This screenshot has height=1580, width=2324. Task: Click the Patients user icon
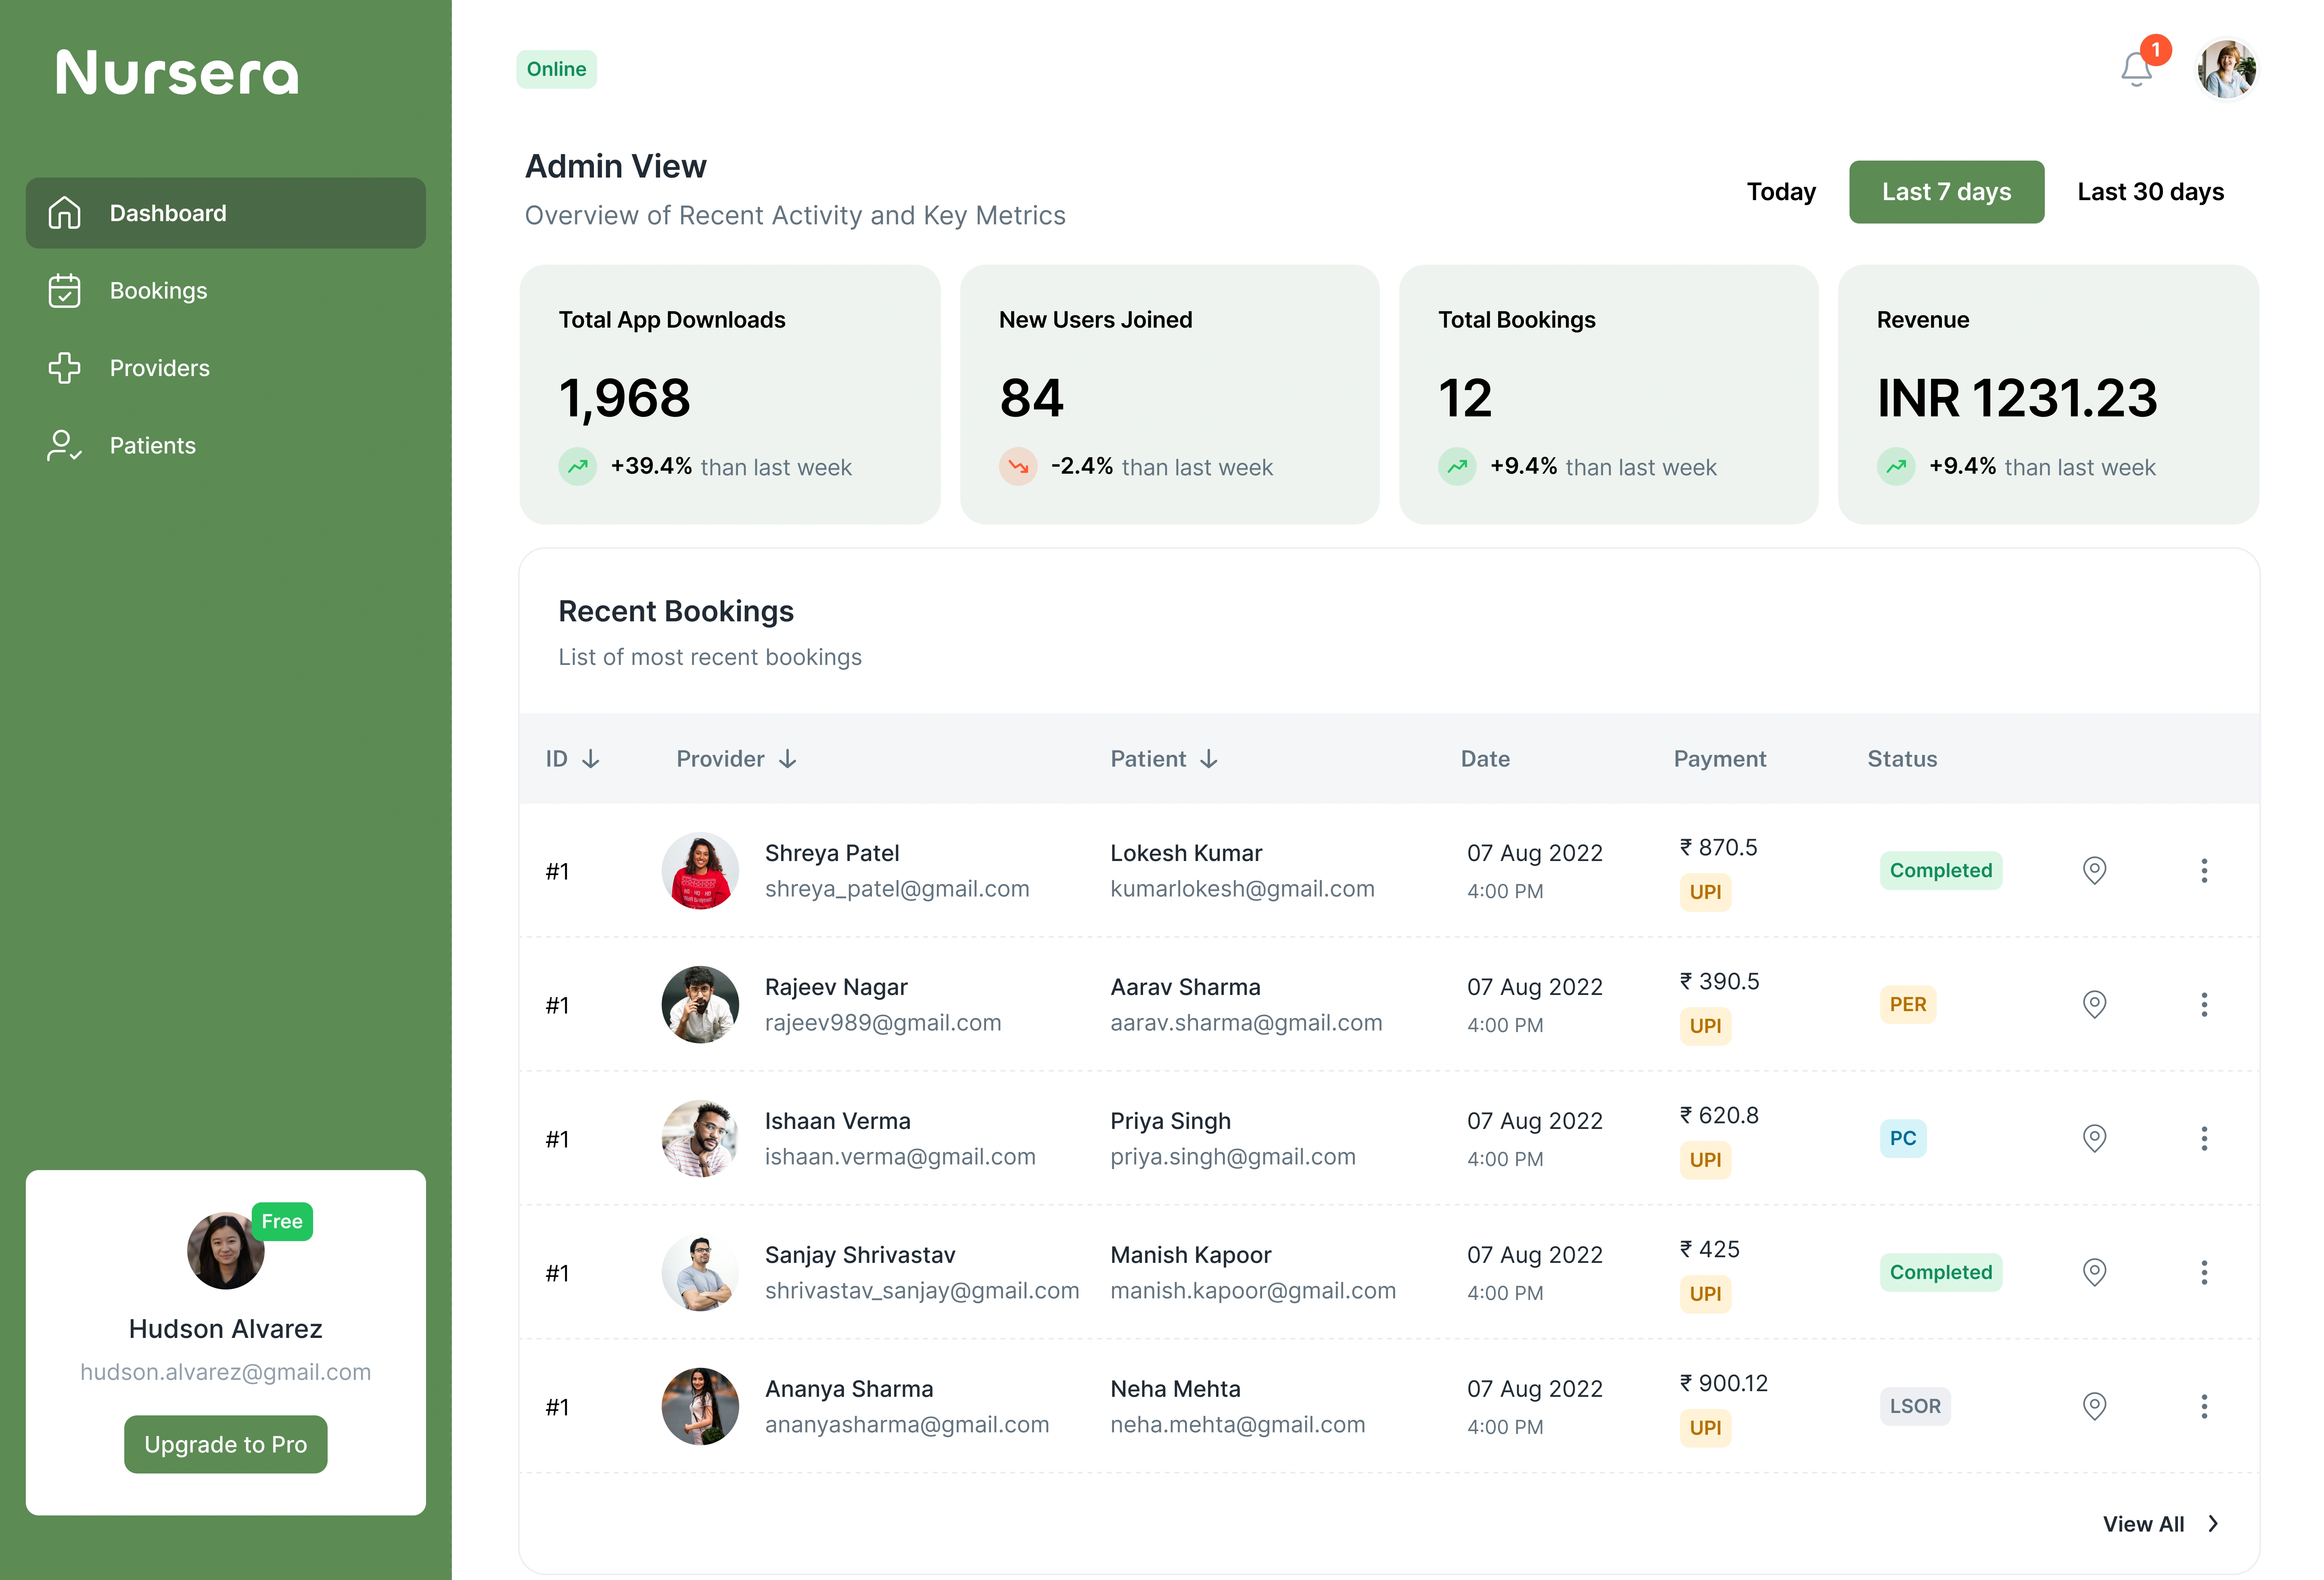pos(65,446)
